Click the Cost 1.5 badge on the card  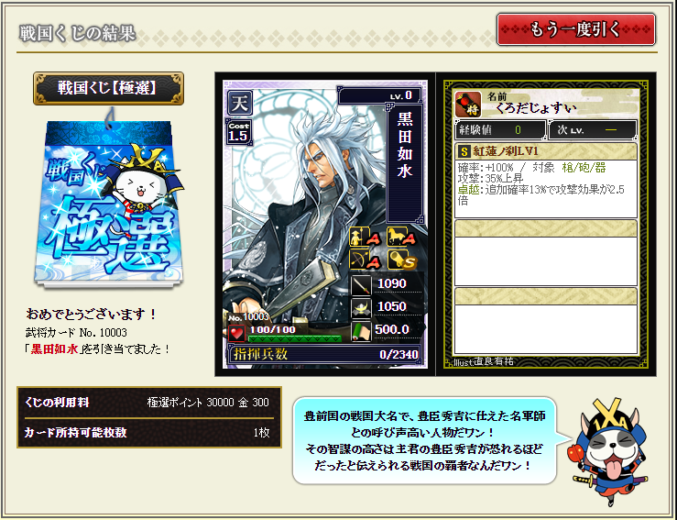pos(239,132)
